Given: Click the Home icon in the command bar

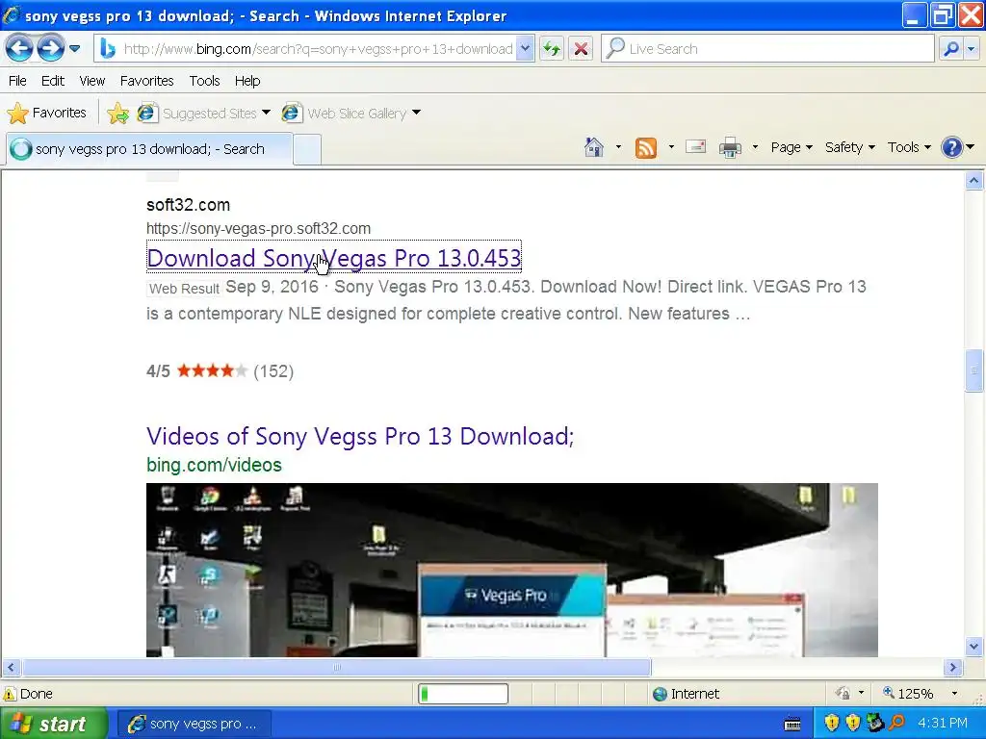Looking at the screenshot, I should click(x=593, y=147).
